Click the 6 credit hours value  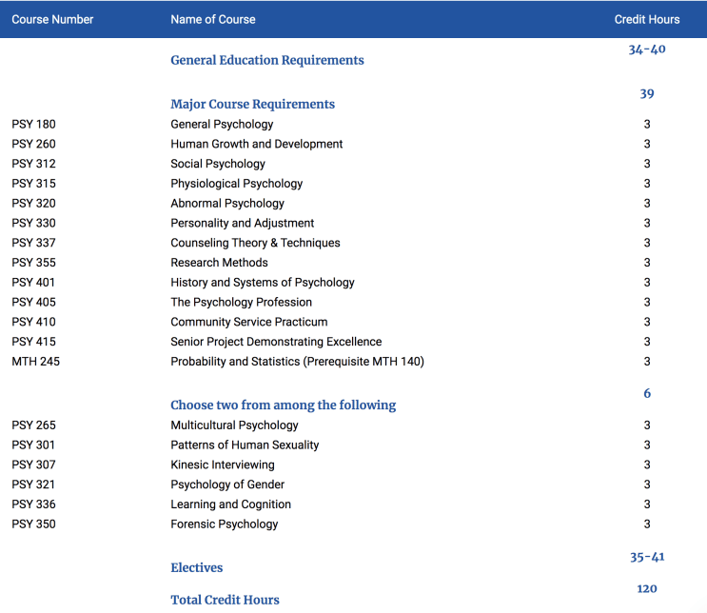pos(647,394)
